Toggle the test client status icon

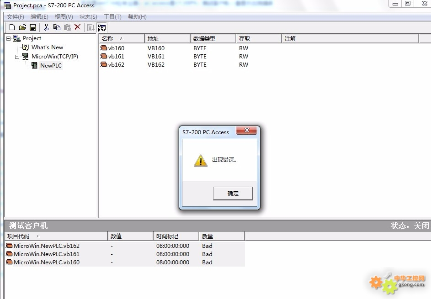click(102, 28)
